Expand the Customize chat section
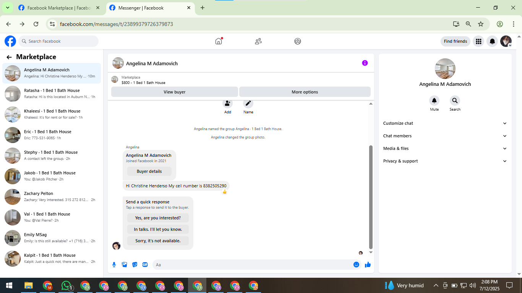Screen dimensions: 522x293 pyautogui.click(x=445, y=123)
